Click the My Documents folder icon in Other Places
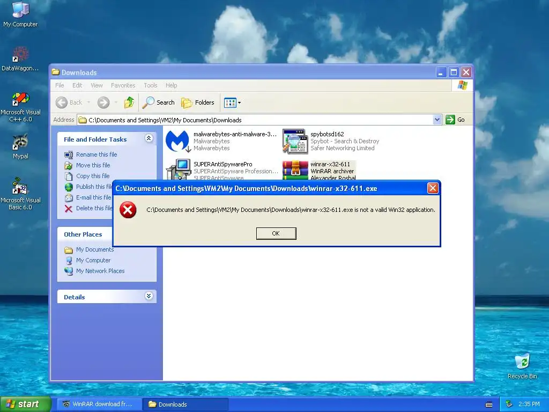The image size is (549, 412). pyautogui.click(x=69, y=250)
